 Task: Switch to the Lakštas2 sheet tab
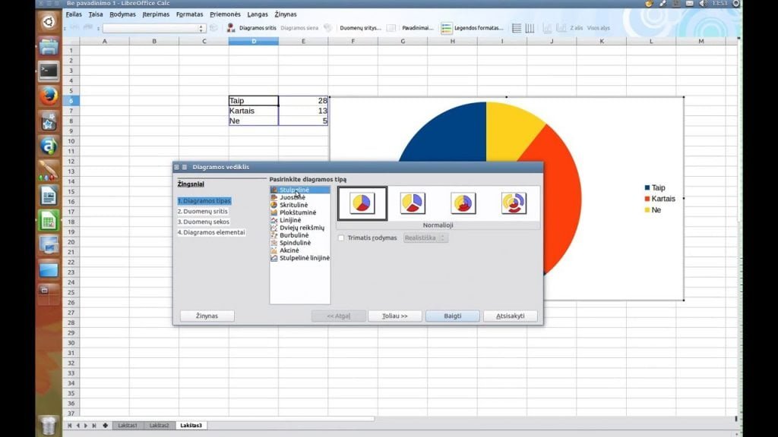[159, 425]
